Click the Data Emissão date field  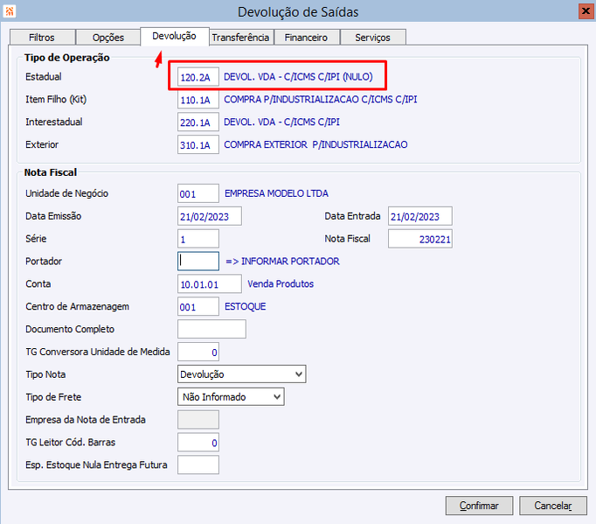pyautogui.click(x=210, y=216)
